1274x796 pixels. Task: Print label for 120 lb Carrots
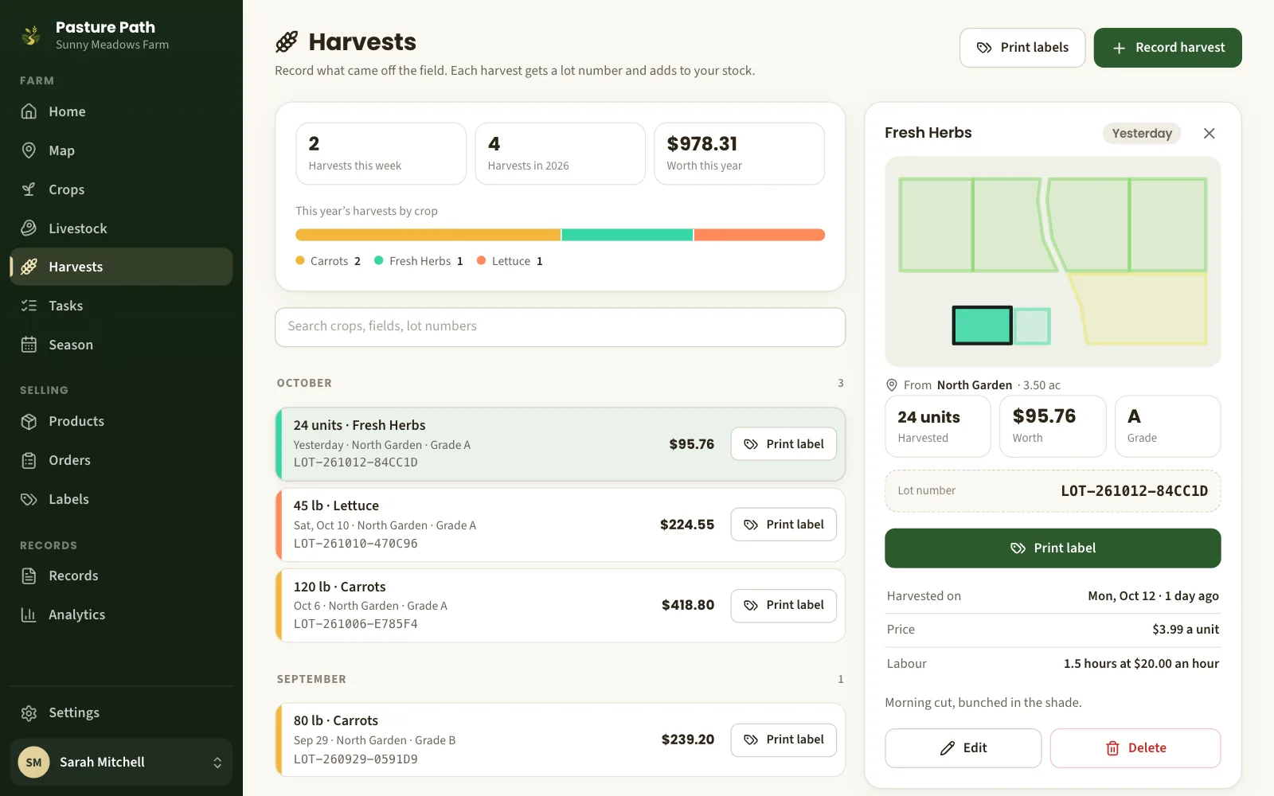coord(784,605)
